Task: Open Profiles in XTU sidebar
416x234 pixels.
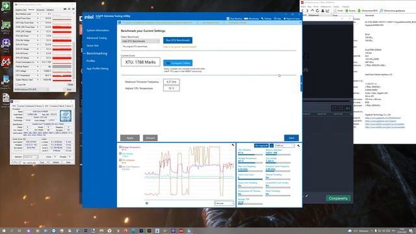Action: (x=91, y=60)
